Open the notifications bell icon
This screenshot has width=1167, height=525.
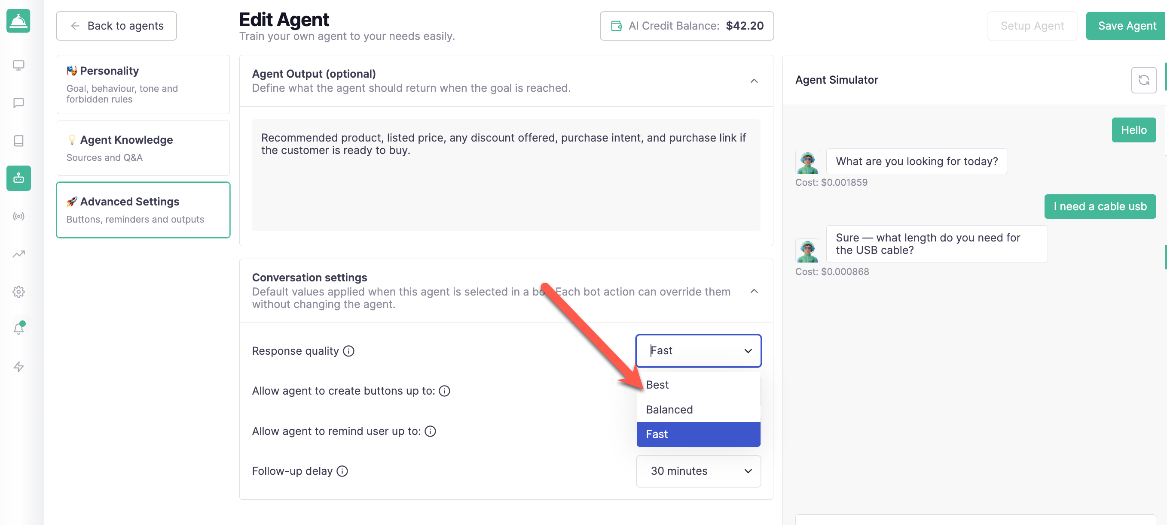point(18,329)
